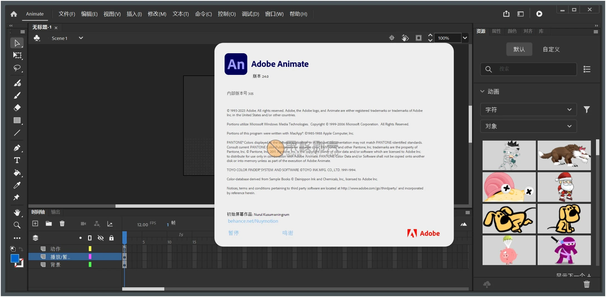Click the 默认 button
The width and height of the screenshot is (606, 297).
[519, 49]
